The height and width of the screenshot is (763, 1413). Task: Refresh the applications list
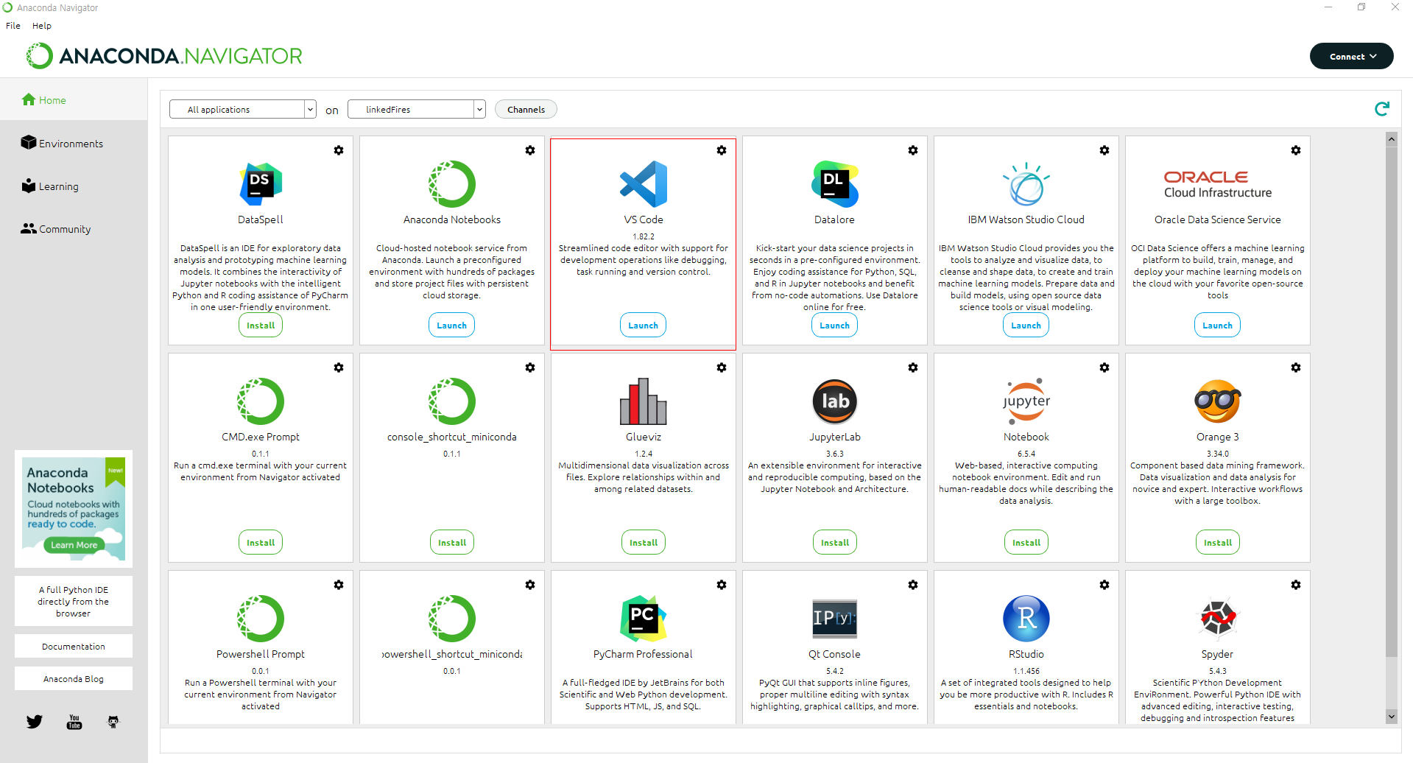pyautogui.click(x=1382, y=109)
